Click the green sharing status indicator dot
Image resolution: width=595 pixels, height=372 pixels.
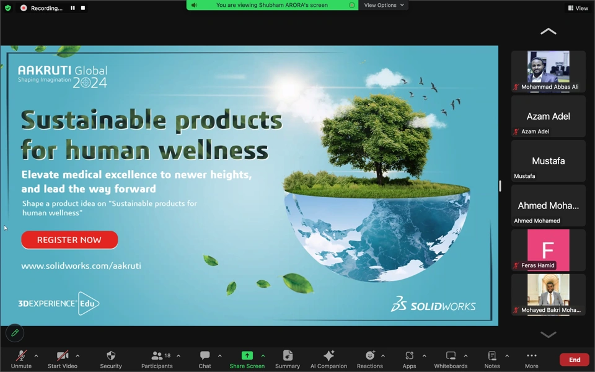352,5
